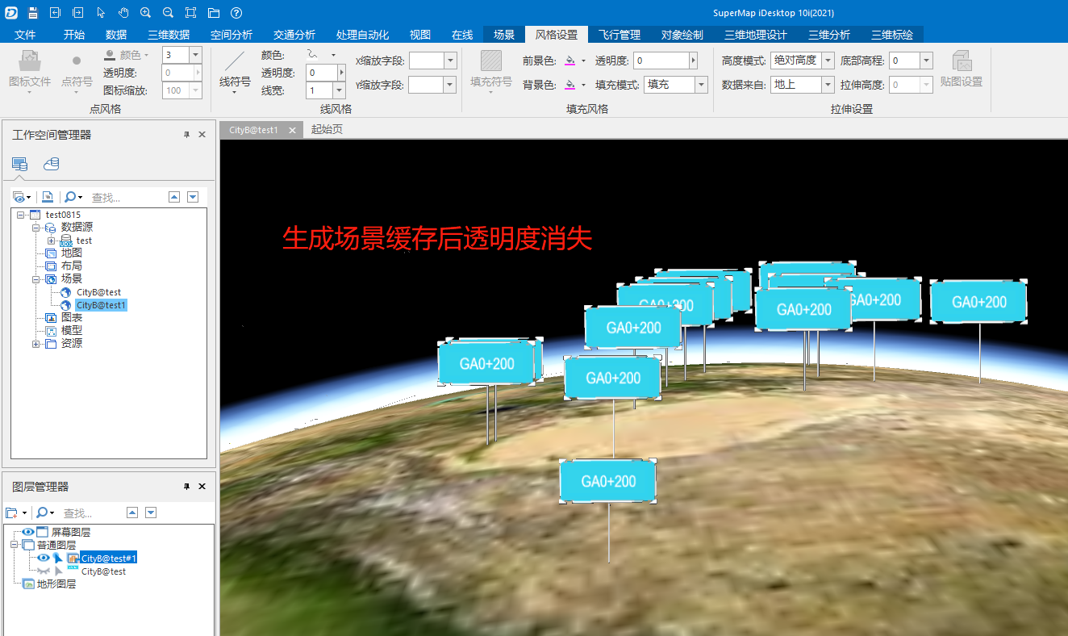Click the full extent view icon
Screen dimensions: 1068x636
190,13
